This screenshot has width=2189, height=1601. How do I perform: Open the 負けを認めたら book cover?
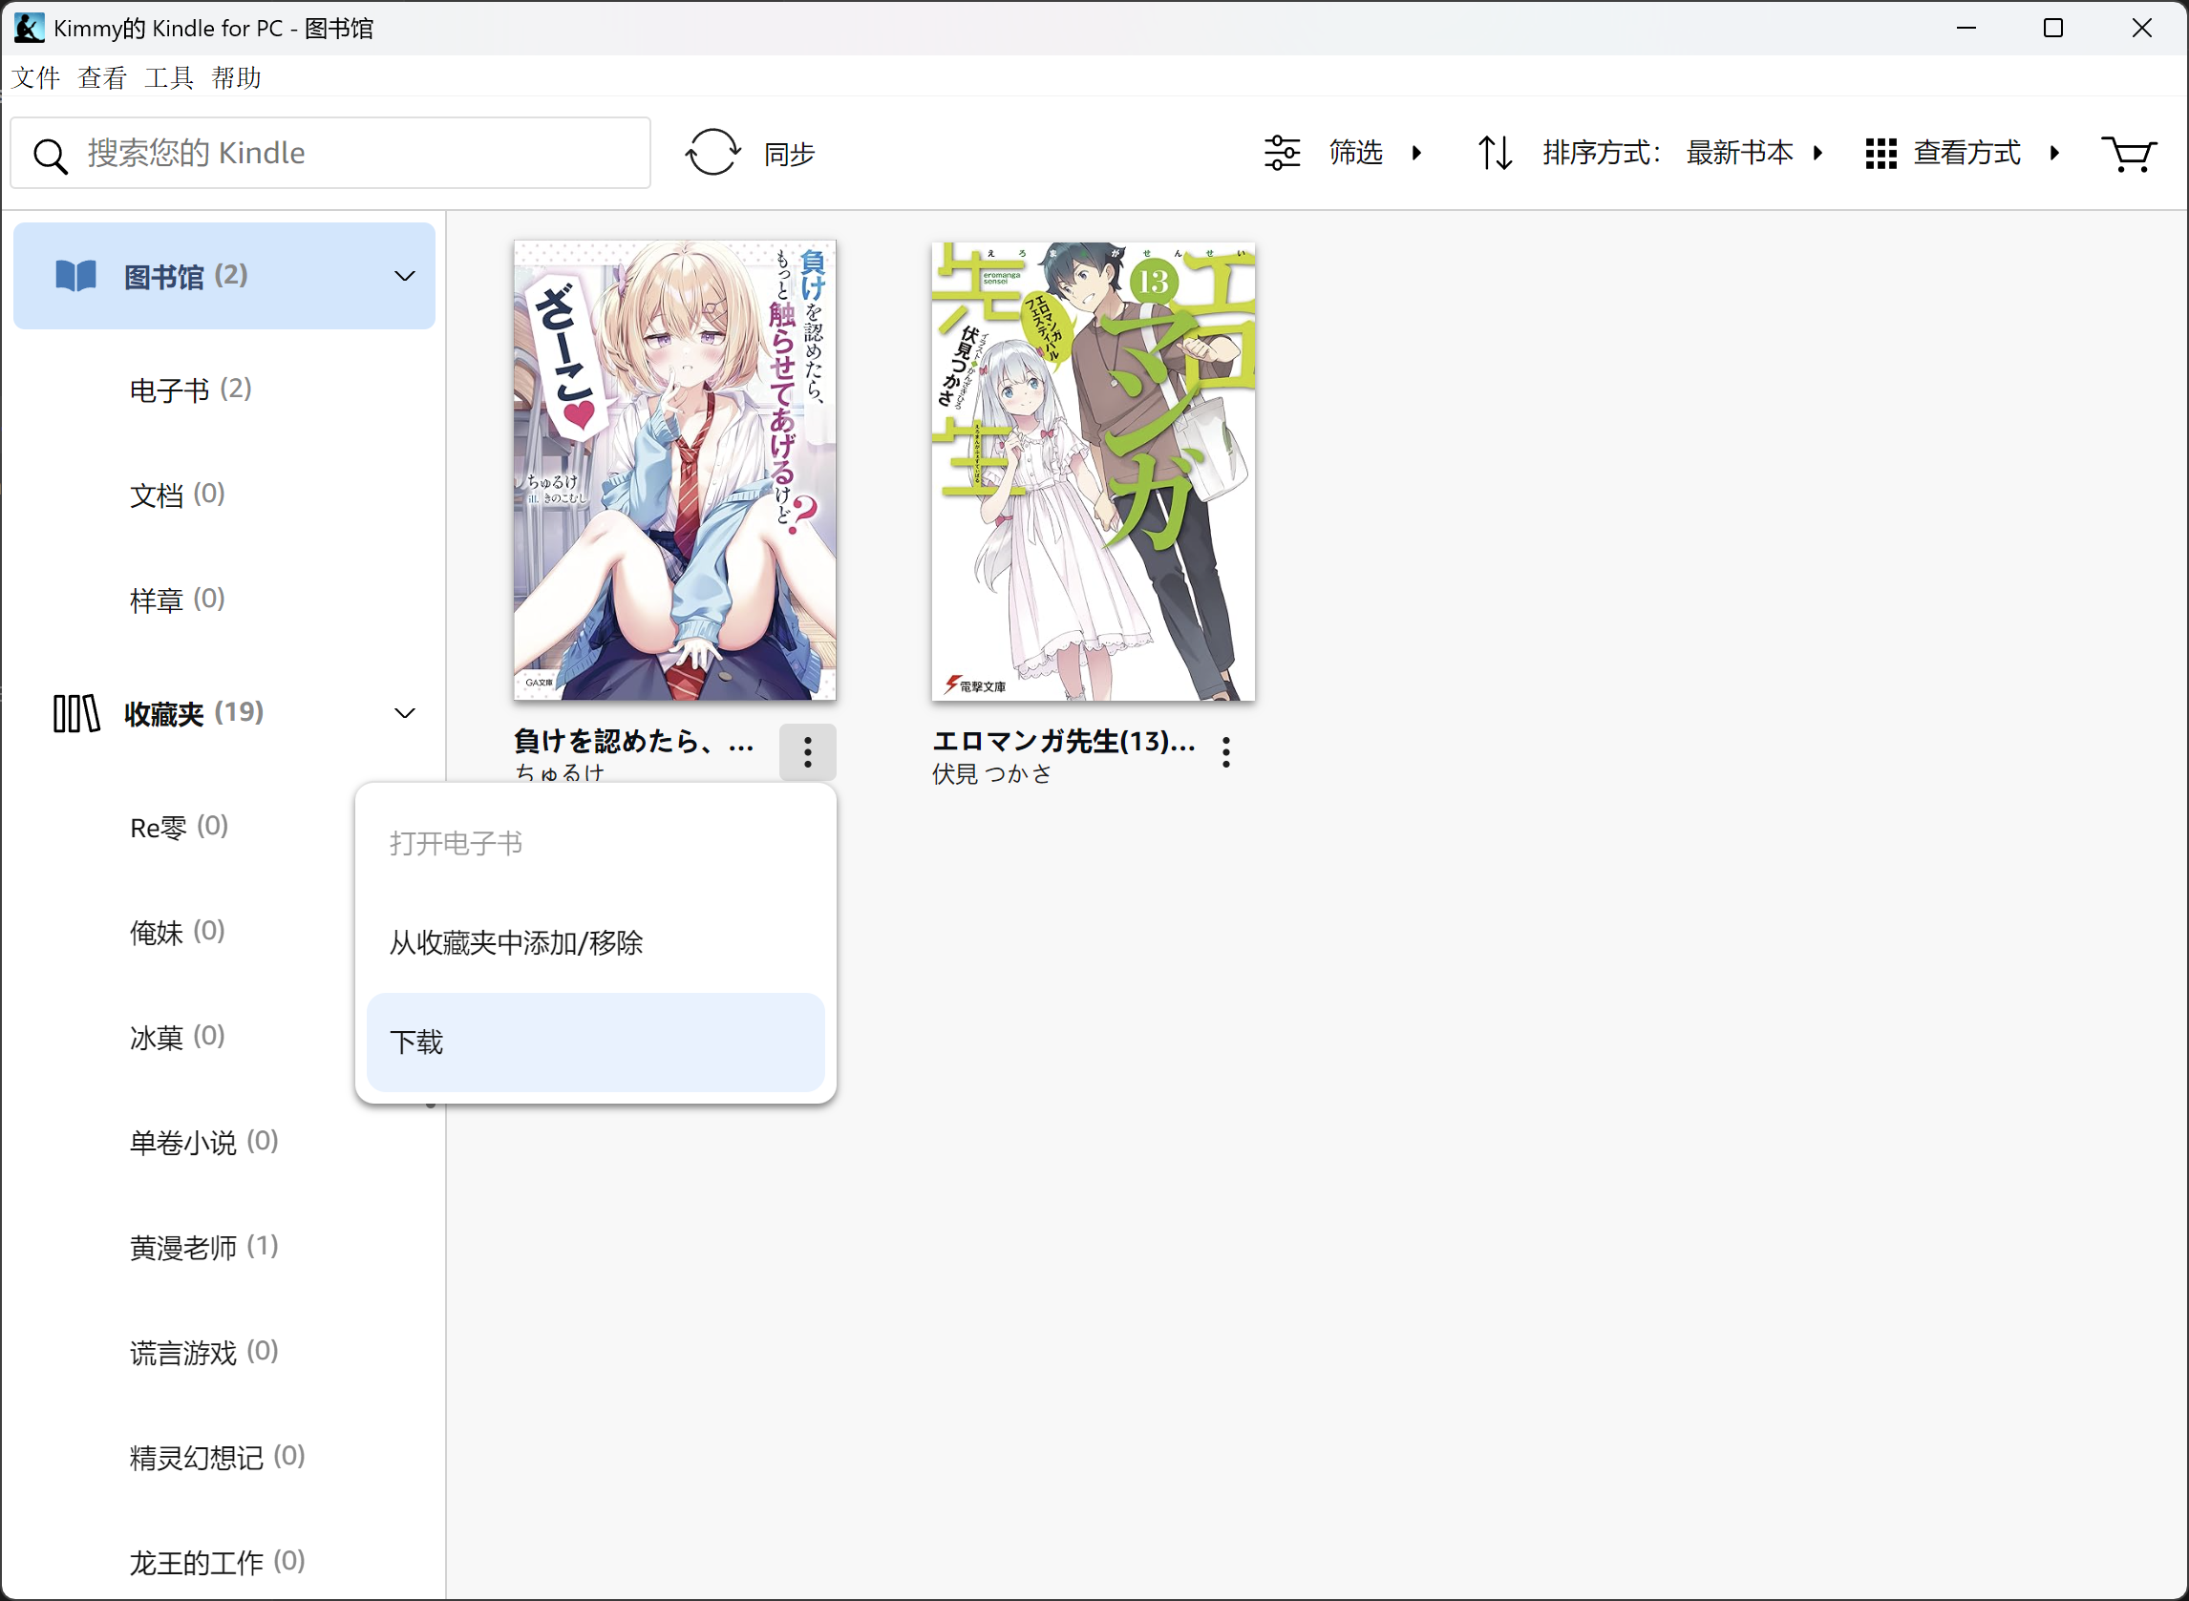pos(674,470)
